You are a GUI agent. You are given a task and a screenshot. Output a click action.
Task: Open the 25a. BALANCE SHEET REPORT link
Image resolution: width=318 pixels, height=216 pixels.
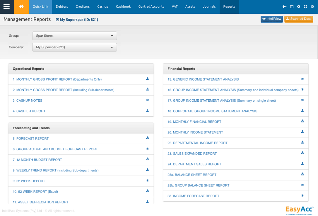192,175
